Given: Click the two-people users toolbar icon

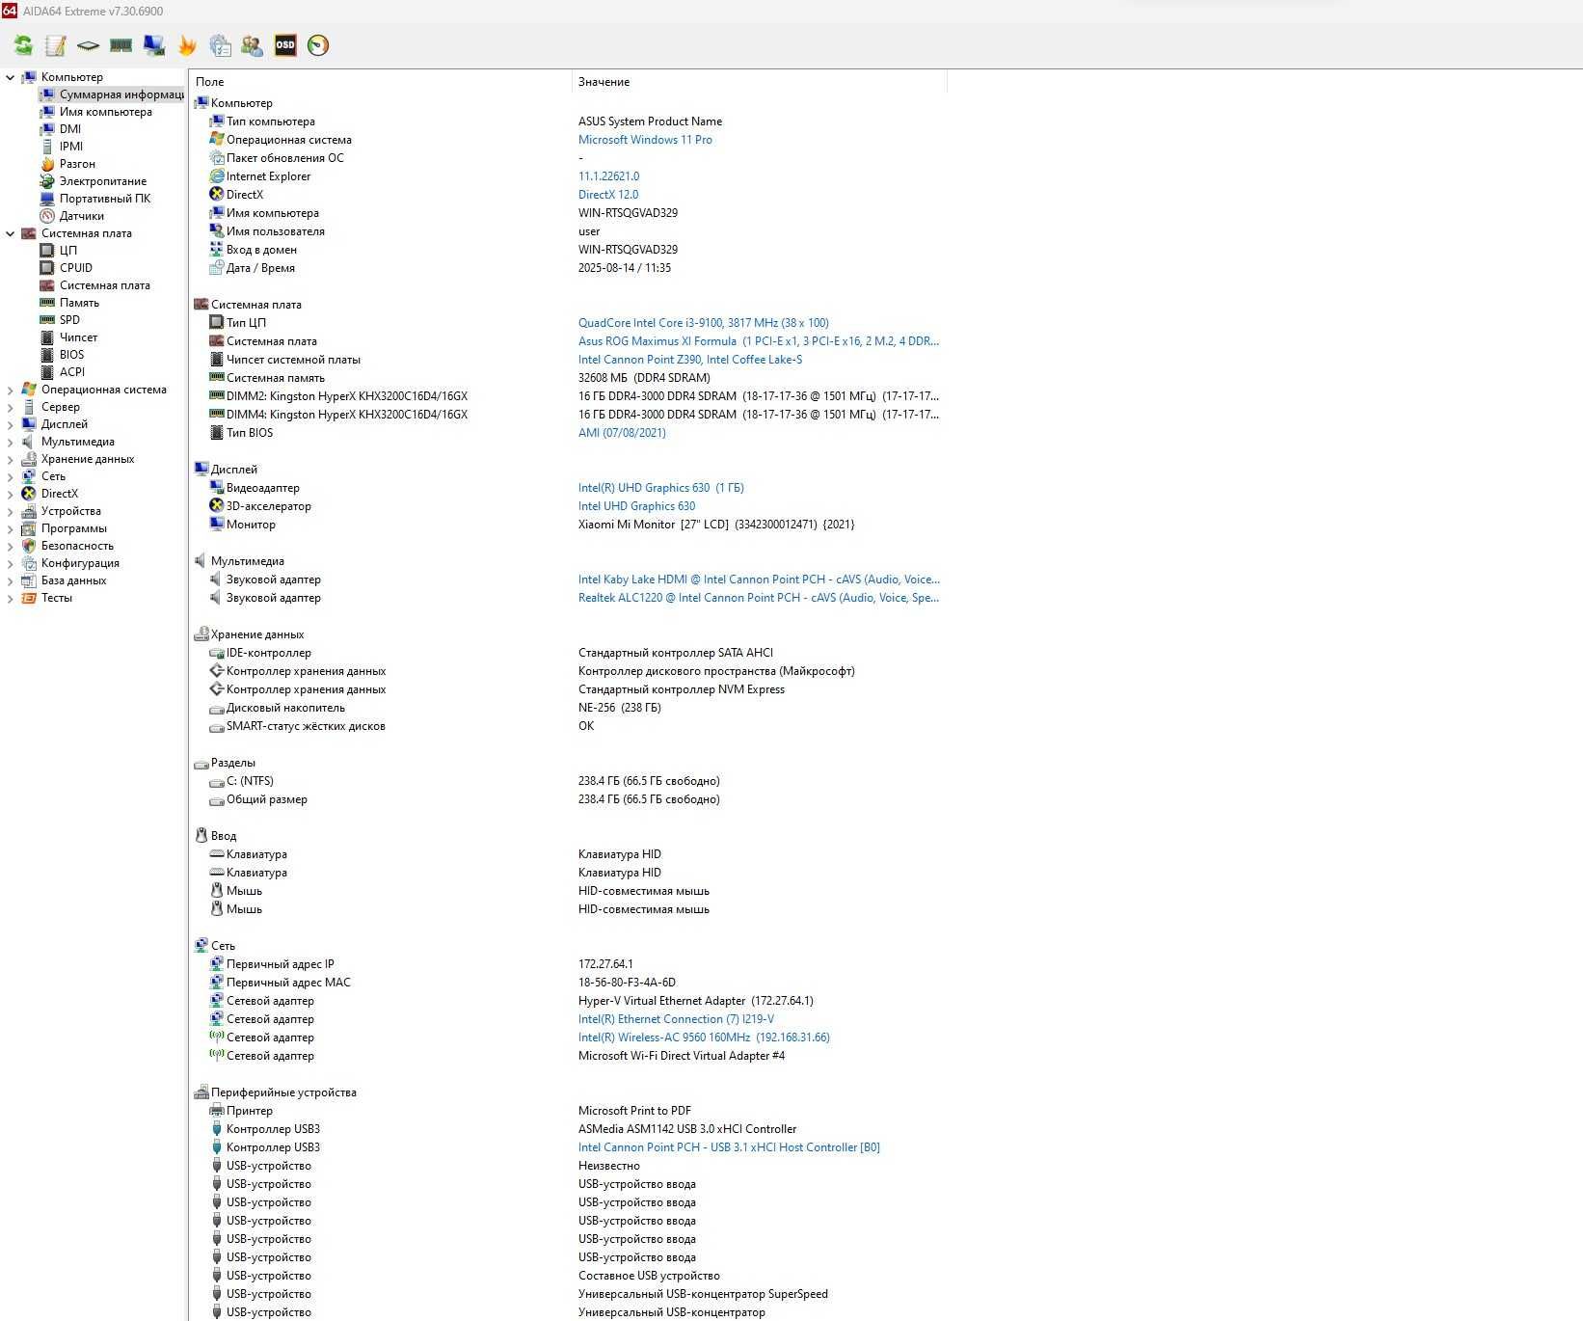Looking at the screenshot, I should coord(253,45).
